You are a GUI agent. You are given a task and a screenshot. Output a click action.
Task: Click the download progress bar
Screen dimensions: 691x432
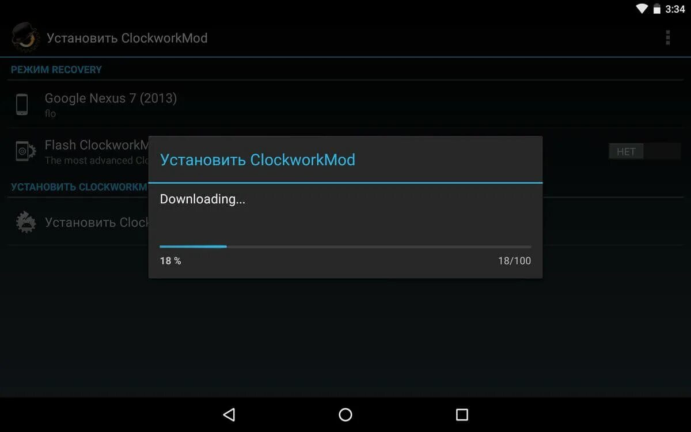coord(345,247)
